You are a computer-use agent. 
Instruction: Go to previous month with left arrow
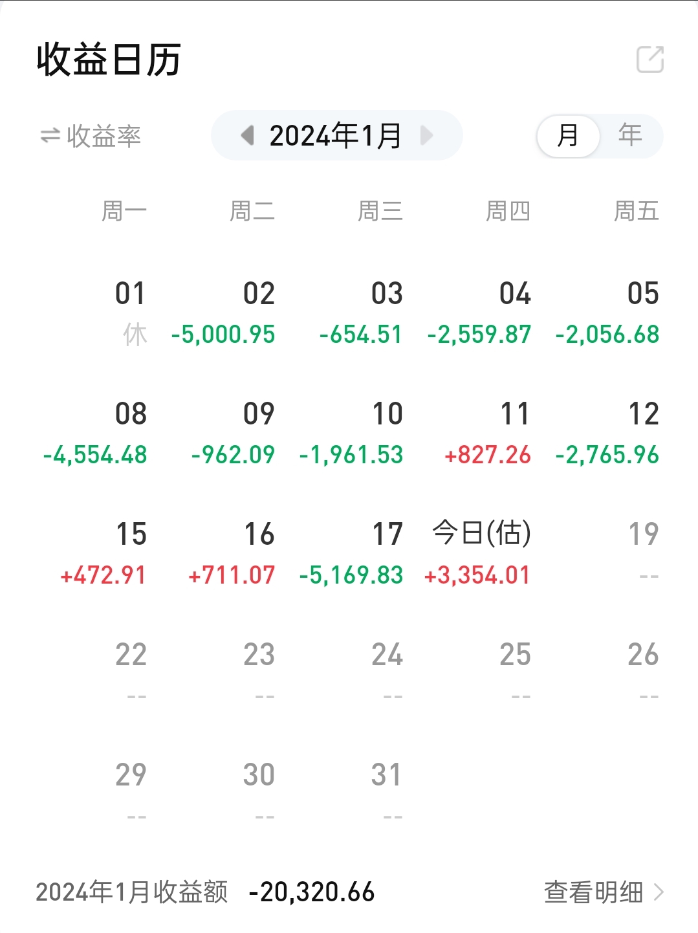[247, 136]
